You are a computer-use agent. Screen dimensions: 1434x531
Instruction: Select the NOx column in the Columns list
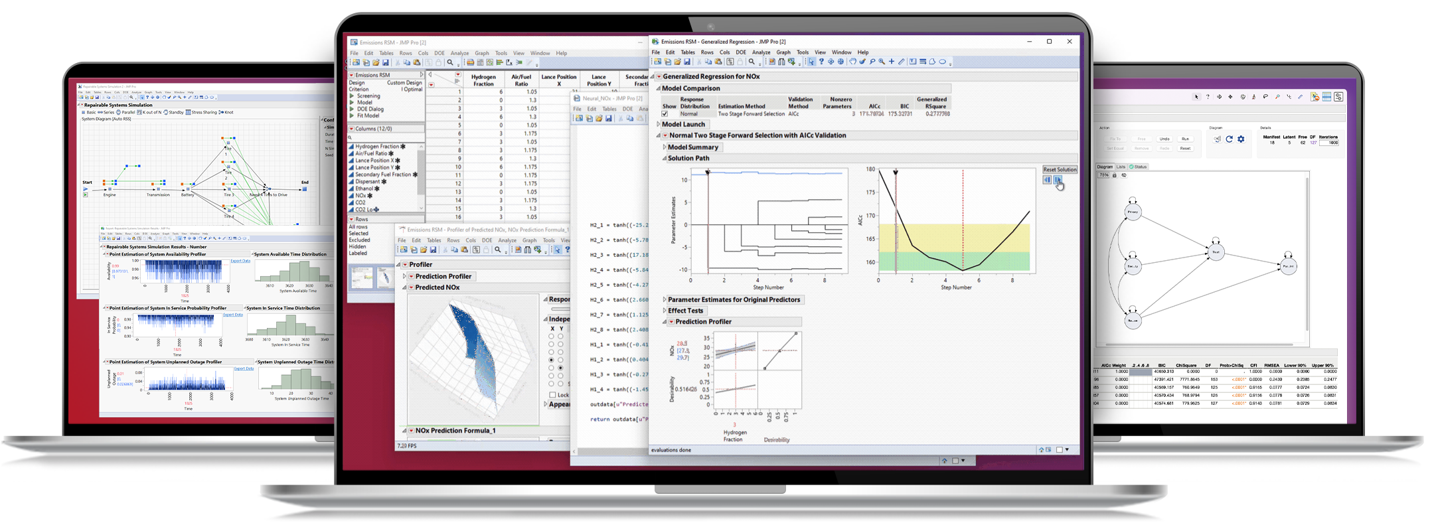point(360,195)
